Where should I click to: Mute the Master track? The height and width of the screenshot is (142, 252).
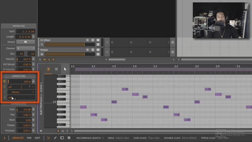98,50
